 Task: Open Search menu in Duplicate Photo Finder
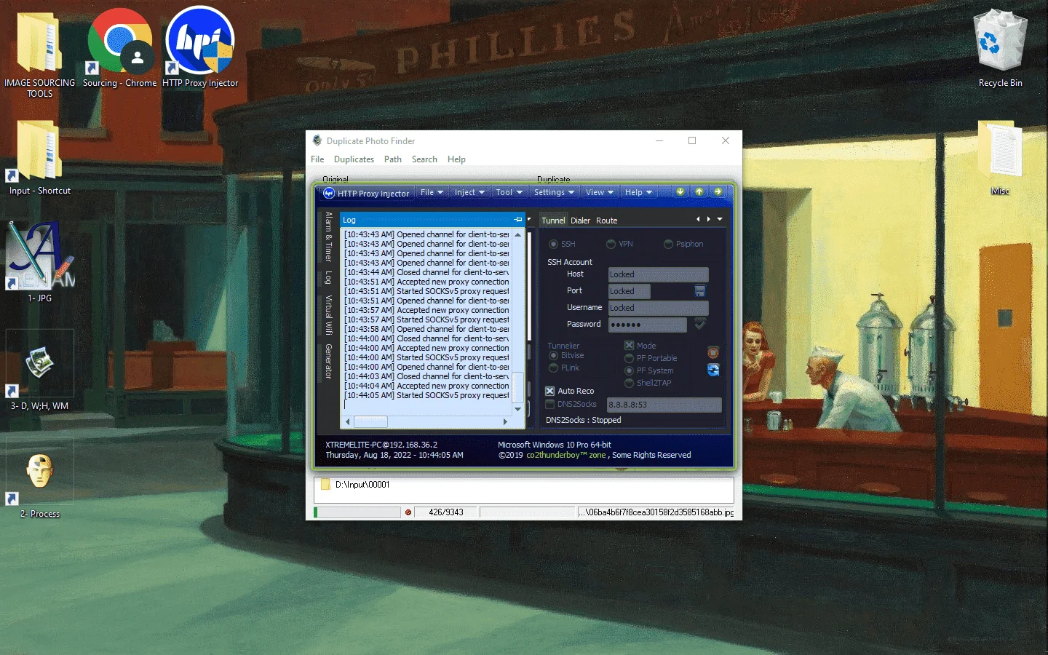(x=424, y=159)
